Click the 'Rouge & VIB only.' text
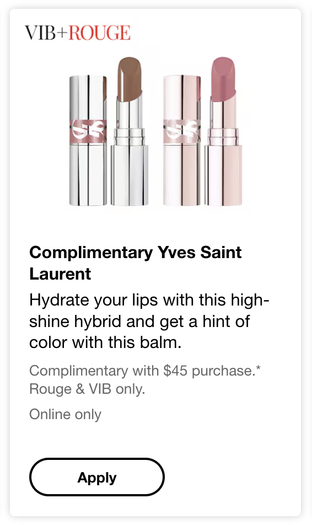This screenshot has width=312, height=525. pyautogui.click(x=87, y=389)
